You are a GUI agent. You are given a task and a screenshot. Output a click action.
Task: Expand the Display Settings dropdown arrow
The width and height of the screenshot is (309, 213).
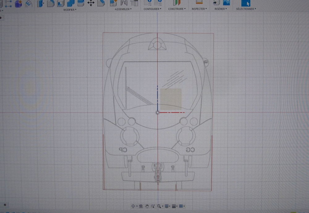(x=170, y=206)
